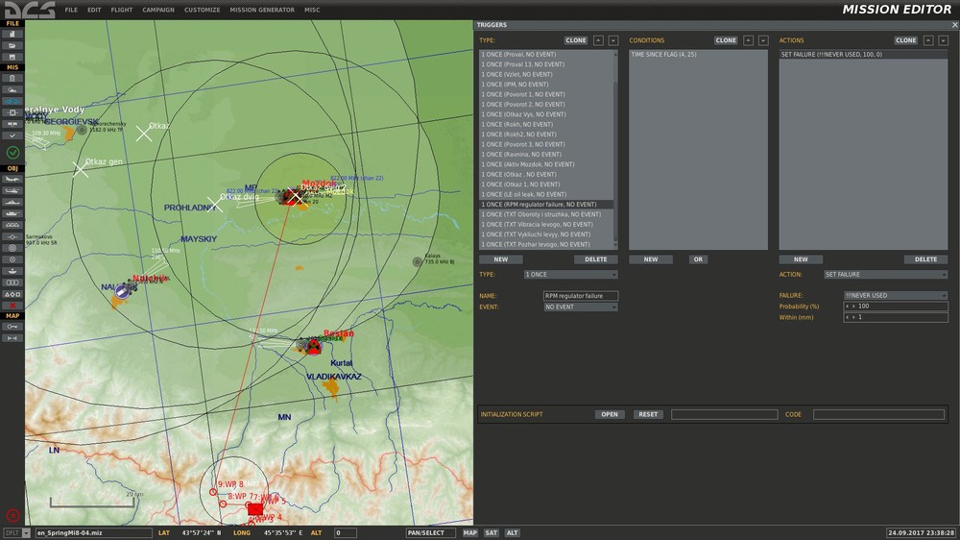Select trigger "LE oil leak" in list
Image resolution: width=960 pixels, height=540 pixels.
click(546, 194)
